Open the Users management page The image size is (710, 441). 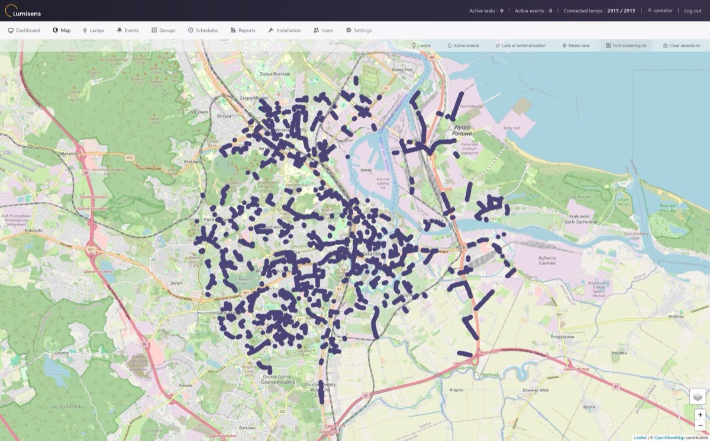(324, 30)
